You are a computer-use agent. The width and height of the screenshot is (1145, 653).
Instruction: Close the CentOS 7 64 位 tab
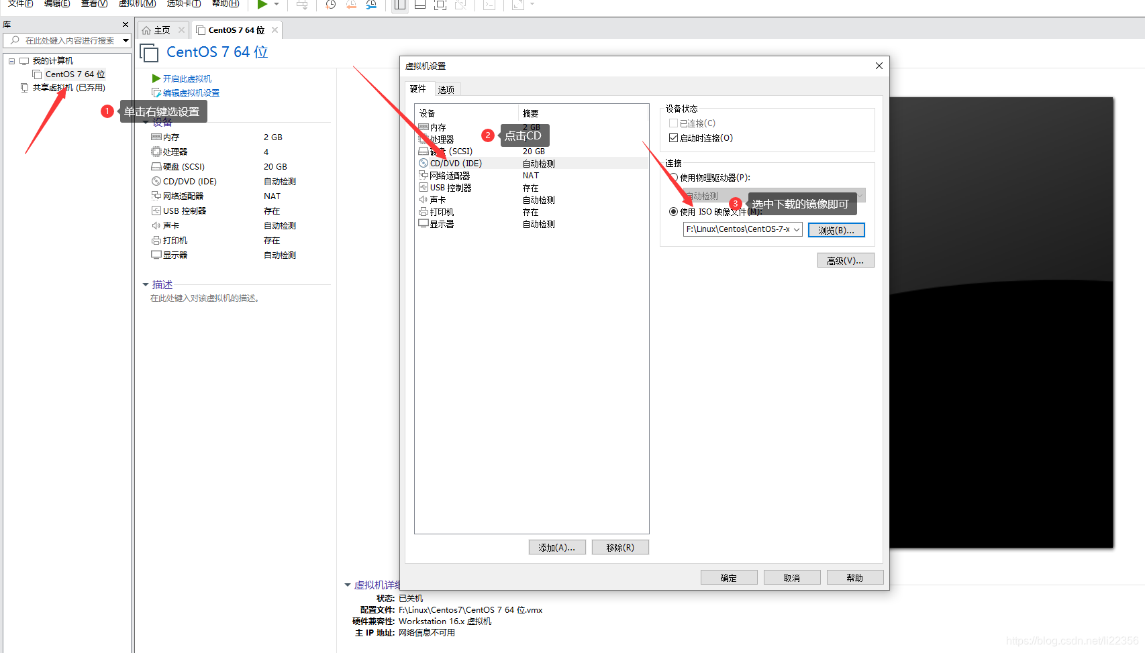(x=275, y=30)
